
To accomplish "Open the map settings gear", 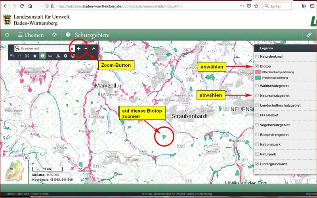I will coord(66,56).
